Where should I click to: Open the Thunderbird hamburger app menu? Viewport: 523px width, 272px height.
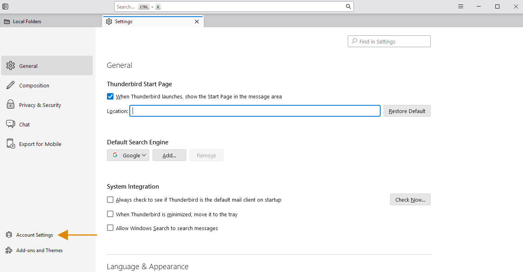pyautogui.click(x=461, y=7)
